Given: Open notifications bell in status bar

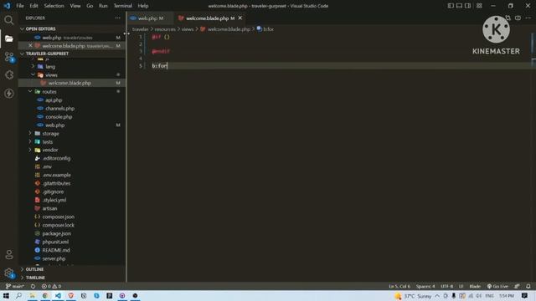Looking at the screenshot, I should tap(528, 286).
